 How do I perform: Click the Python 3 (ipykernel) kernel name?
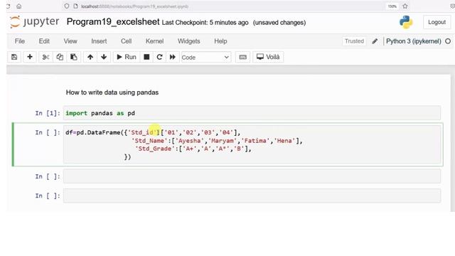pos(414,41)
